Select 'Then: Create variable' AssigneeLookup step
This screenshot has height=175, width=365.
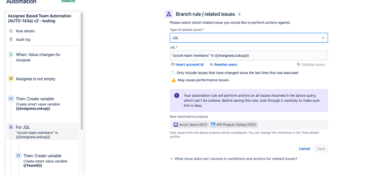[43, 104]
